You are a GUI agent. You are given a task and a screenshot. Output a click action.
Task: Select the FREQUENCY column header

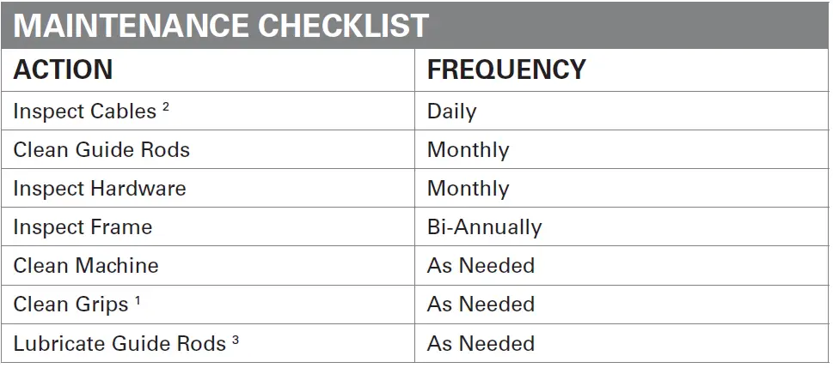pos(506,69)
